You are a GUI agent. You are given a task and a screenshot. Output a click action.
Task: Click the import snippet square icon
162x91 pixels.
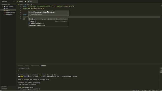[29, 21]
